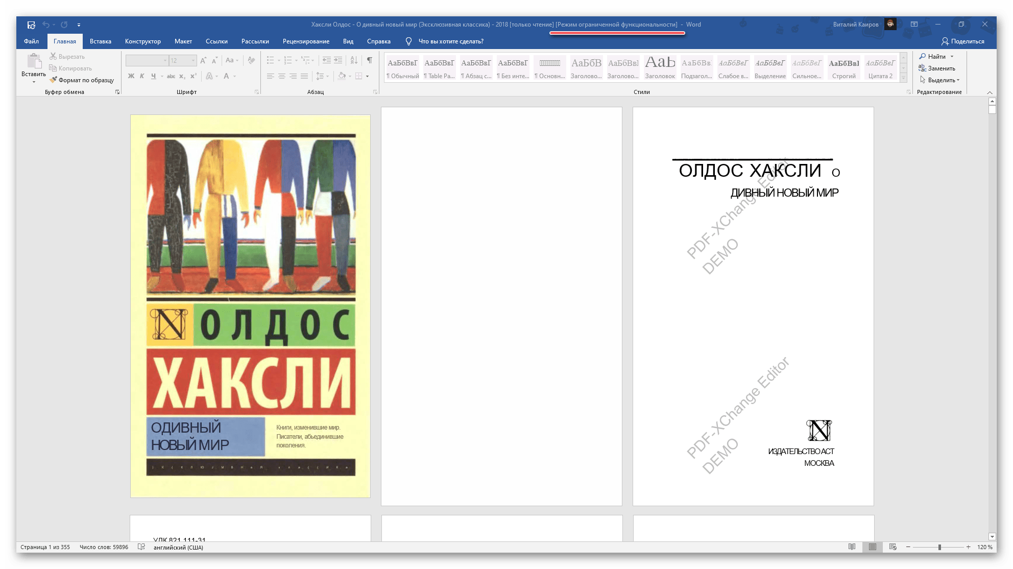Switch to the Рецензирование tab
Screen dimensions: 1013x569
[306, 41]
